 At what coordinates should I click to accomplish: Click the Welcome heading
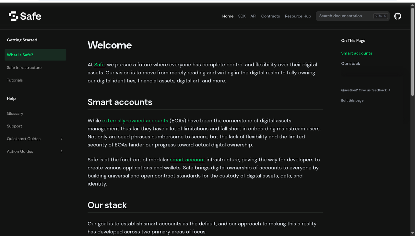pos(110,45)
